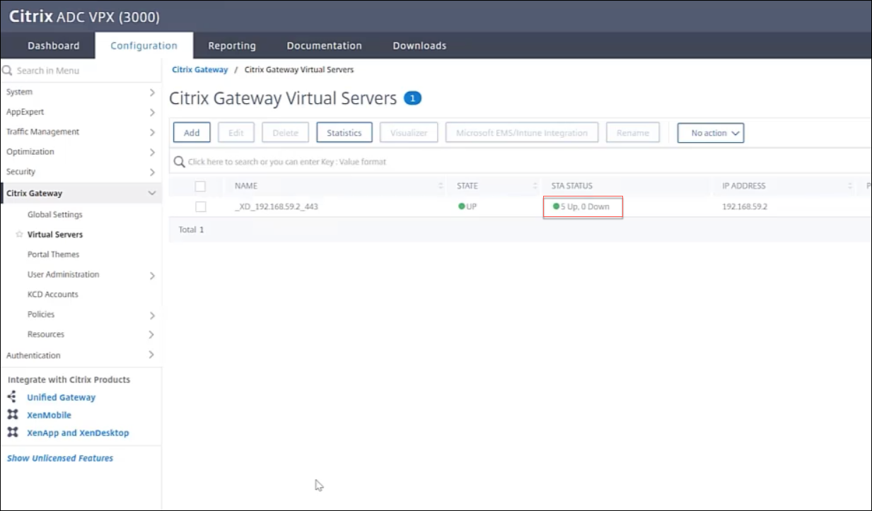
Task: Collapse the Citrix Gateway section
Action: point(151,193)
